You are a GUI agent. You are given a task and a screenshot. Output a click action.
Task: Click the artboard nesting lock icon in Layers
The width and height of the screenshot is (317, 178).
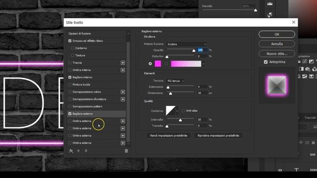click(x=307, y=143)
